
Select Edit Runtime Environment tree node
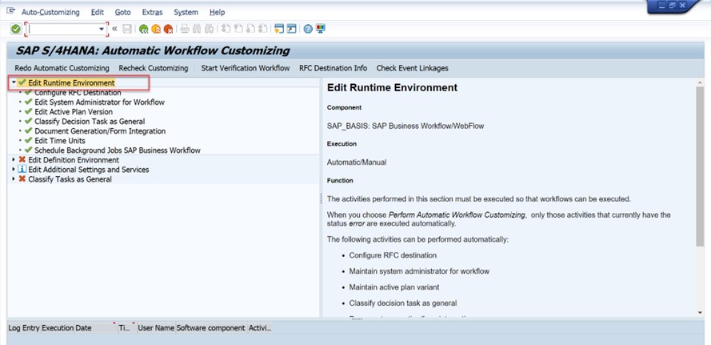pos(71,82)
